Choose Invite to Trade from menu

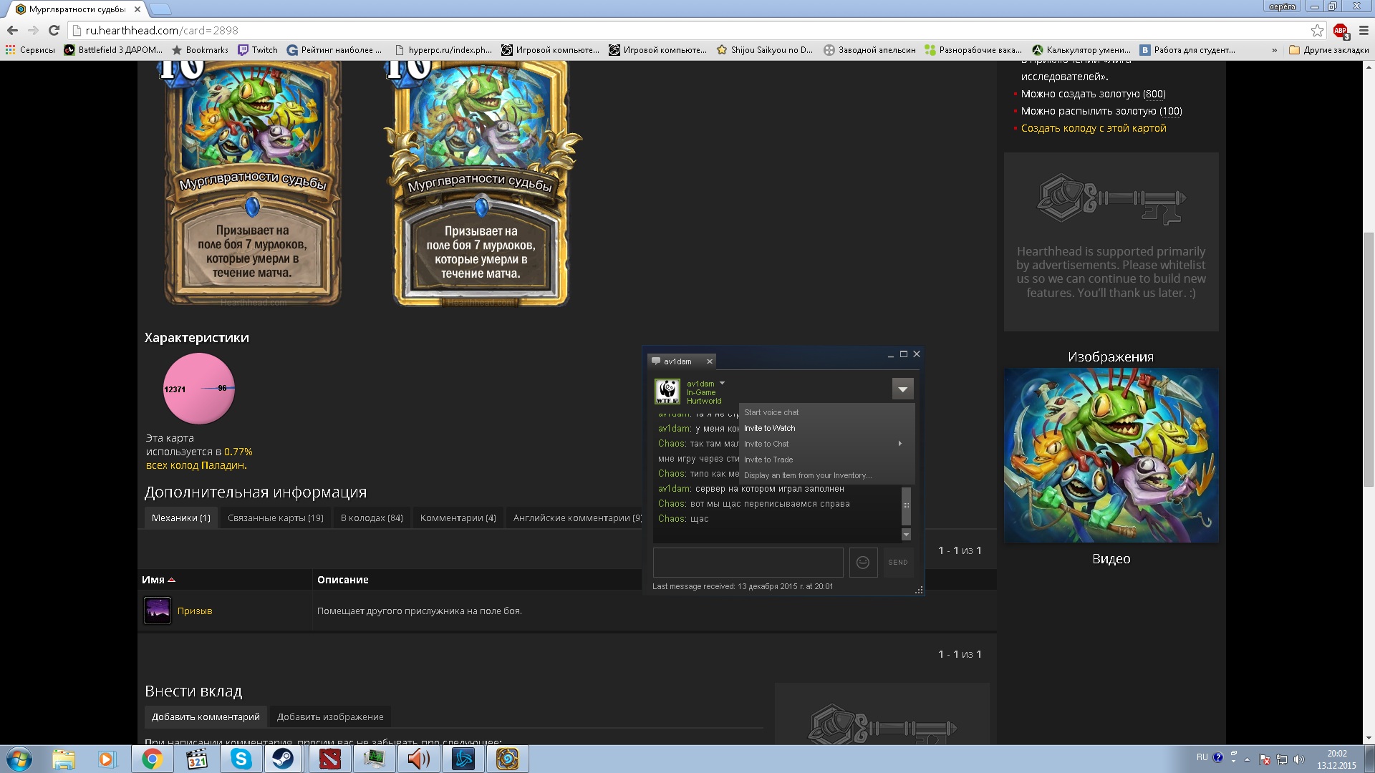(768, 460)
